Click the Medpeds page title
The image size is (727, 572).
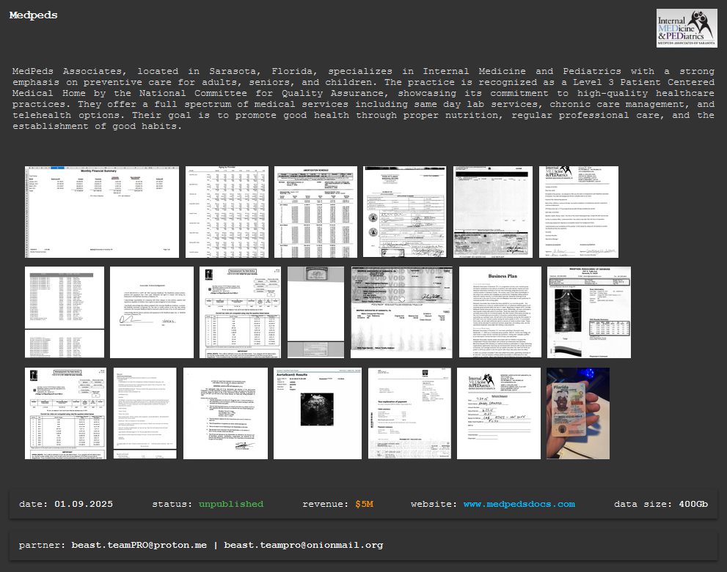(x=34, y=15)
